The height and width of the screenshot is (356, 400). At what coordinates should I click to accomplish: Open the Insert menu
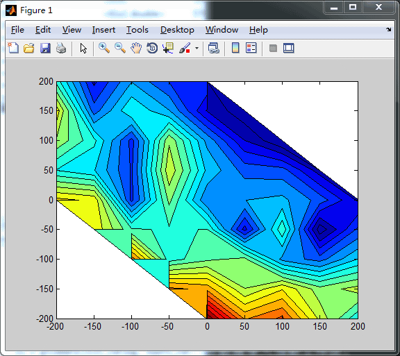point(103,30)
